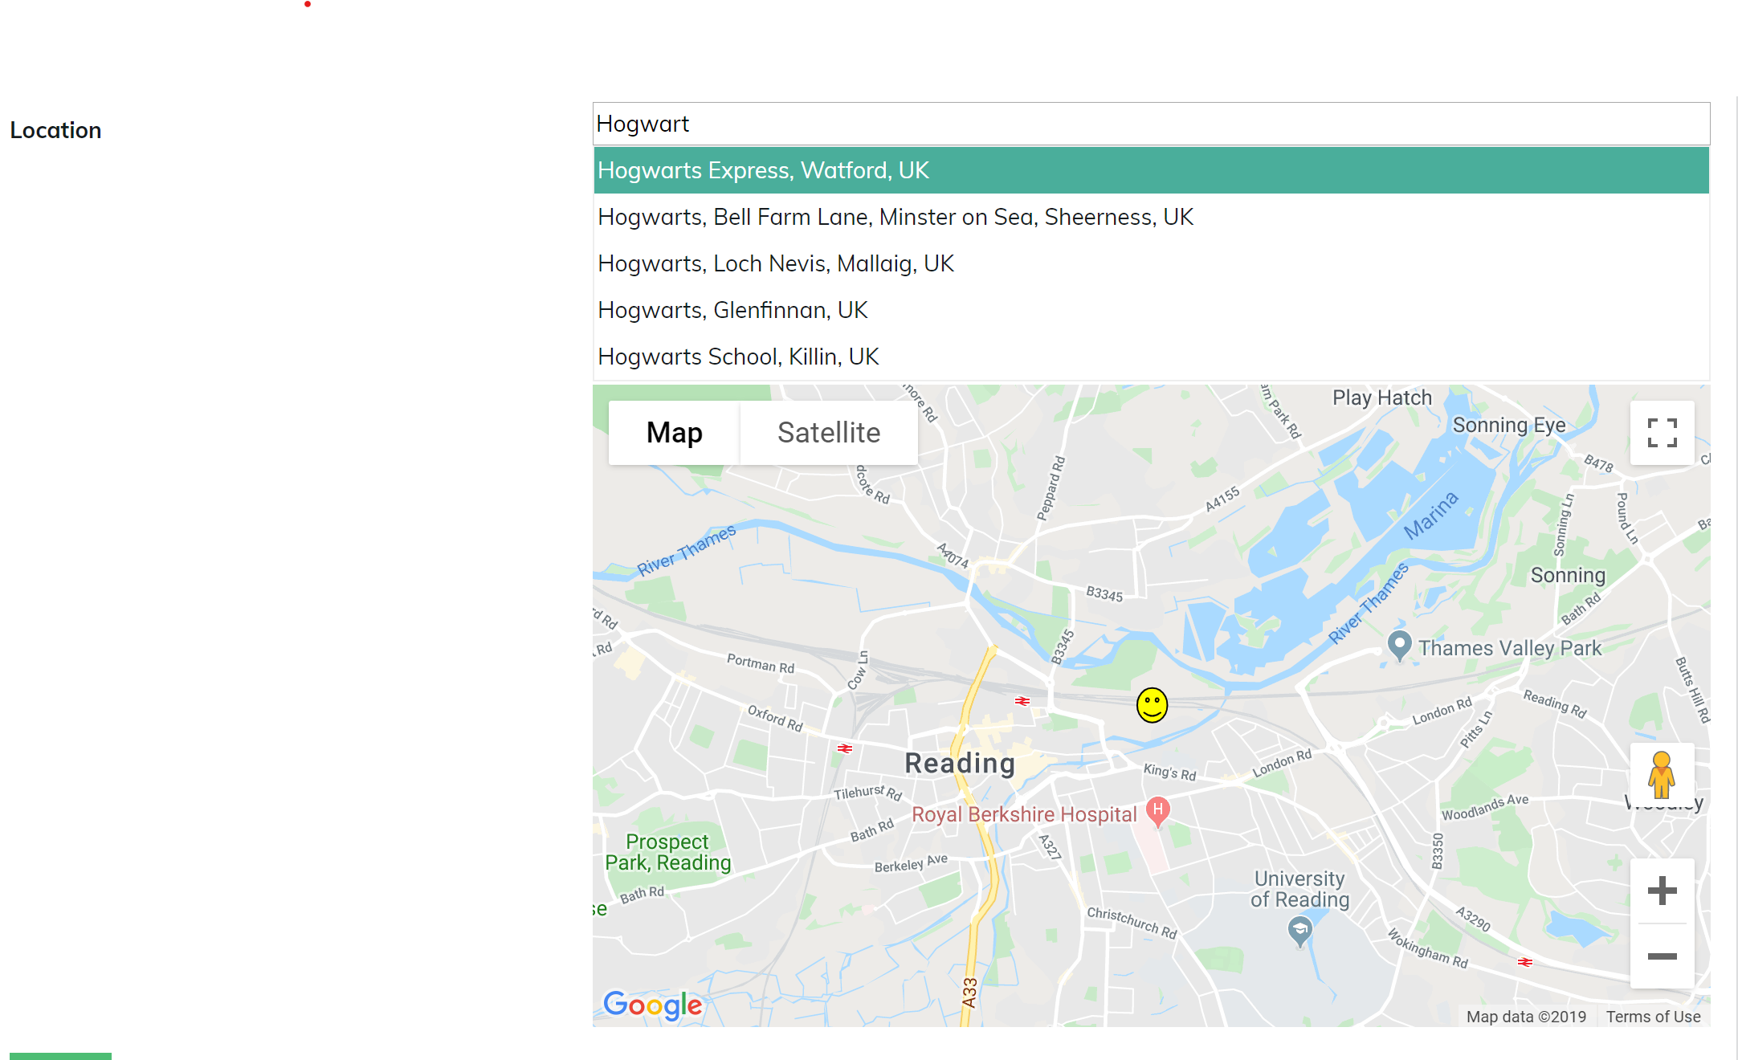1738x1060 pixels.
Task: Click the Reading railway station icon
Action: point(1022,701)
